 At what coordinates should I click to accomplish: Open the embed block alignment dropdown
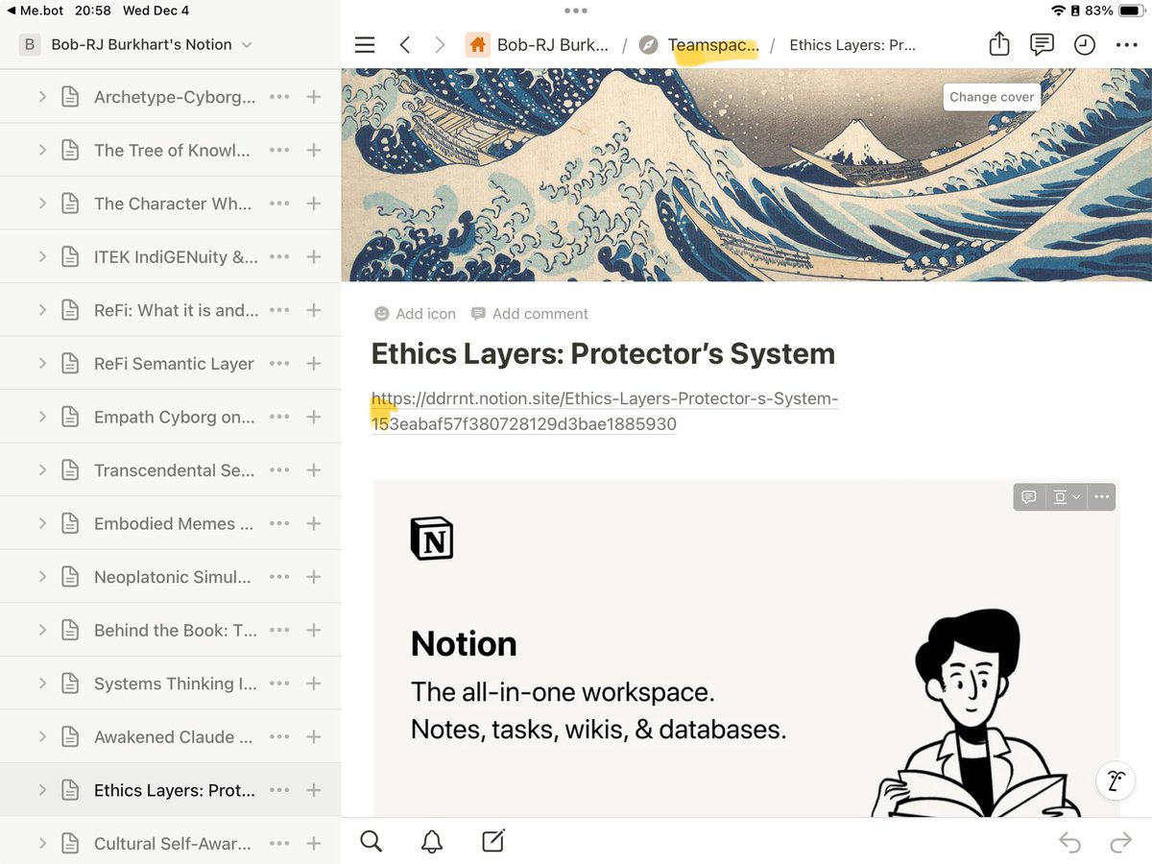1066,496
